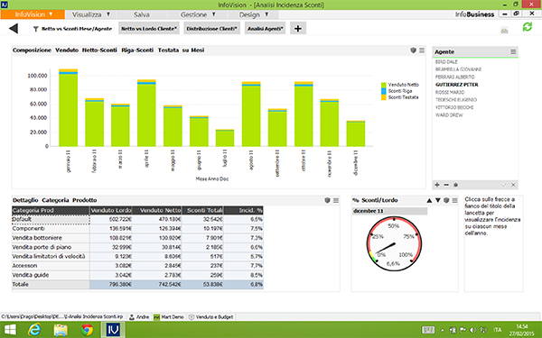Viewport: 542px width, 338px height.
Task: Open the InfoVision dropdown menu
Action: (33, 14)
